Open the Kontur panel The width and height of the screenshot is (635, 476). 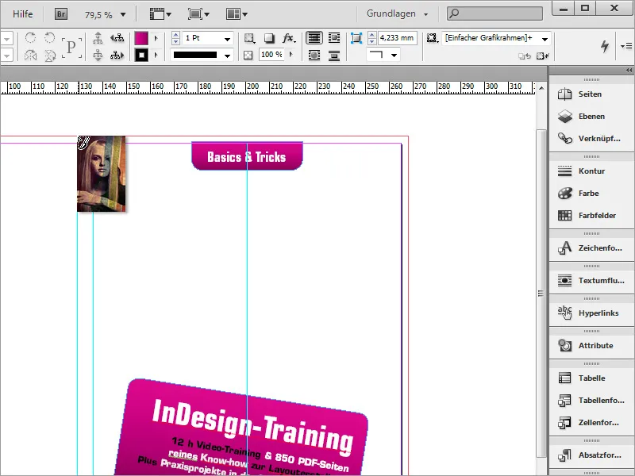(591, 171)
